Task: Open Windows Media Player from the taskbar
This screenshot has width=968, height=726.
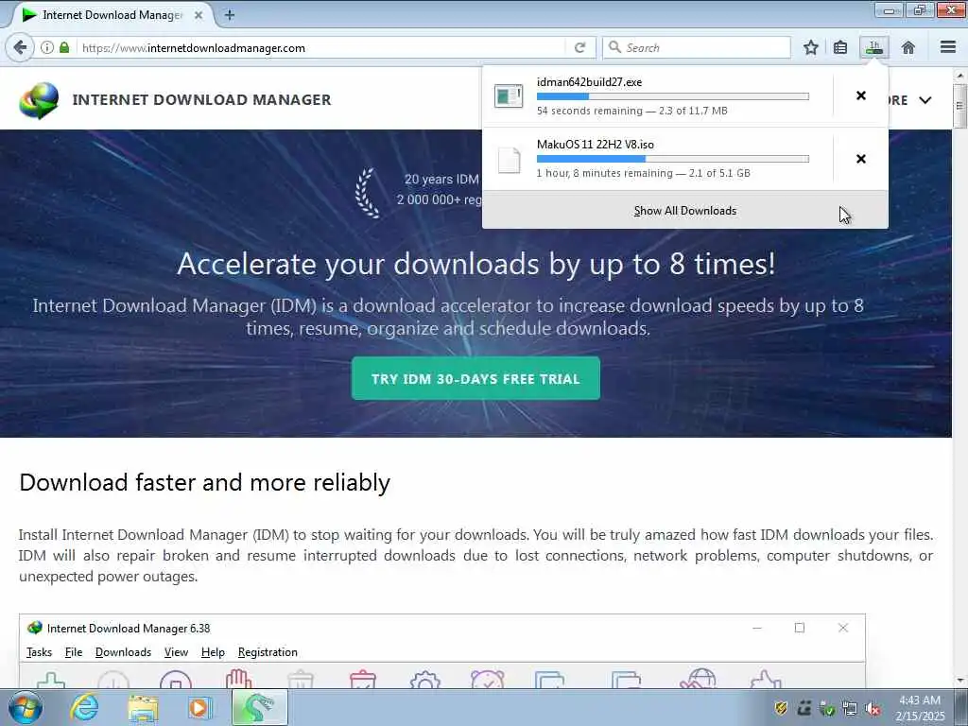Action: pyautogui.click(x=200, y=708)
